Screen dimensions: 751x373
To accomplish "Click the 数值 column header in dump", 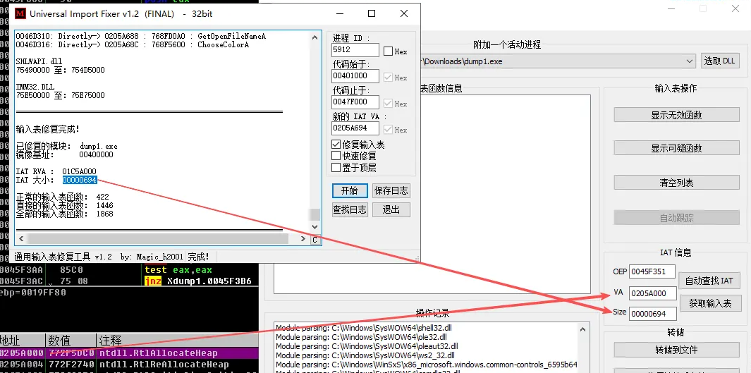I will click(71, 341).
